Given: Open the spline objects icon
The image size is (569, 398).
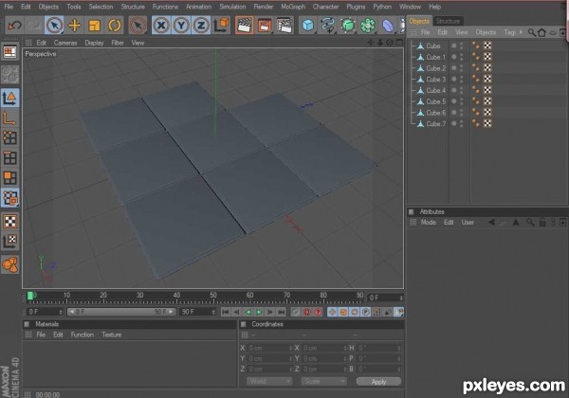Looking at the screenshot, I should pyautogui.click(x=328, y=26).
